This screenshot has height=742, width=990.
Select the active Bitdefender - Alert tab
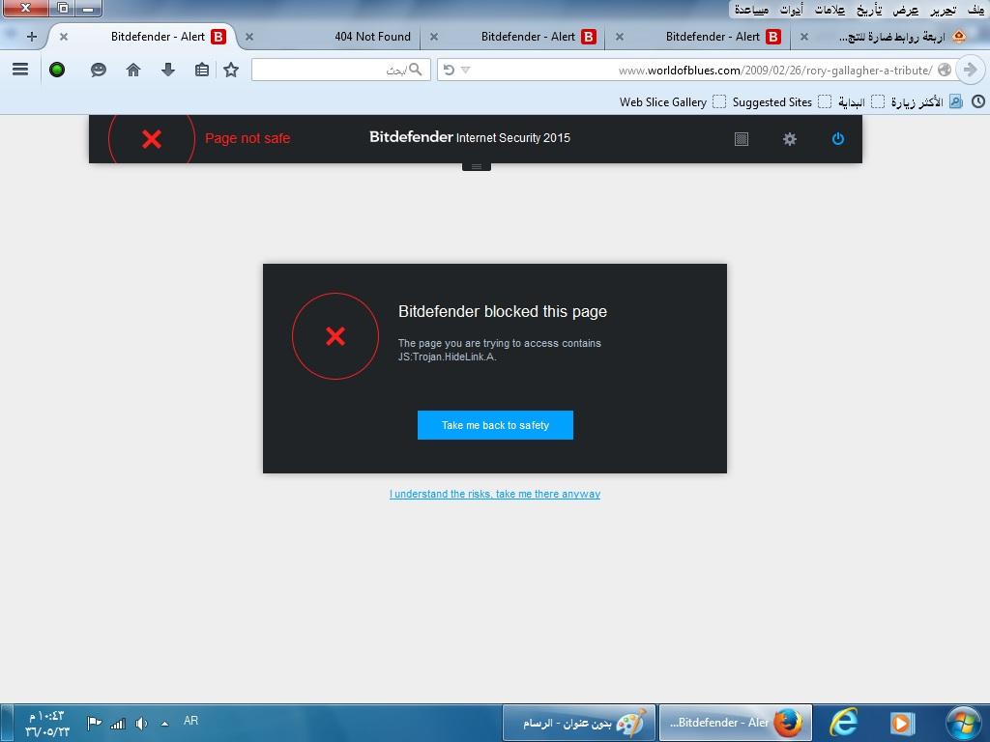(144, 37)
